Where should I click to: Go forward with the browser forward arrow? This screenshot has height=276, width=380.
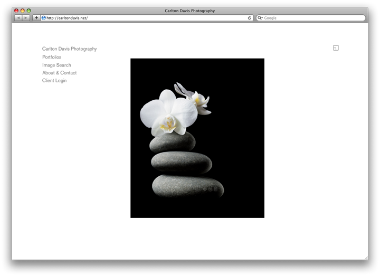(x=26, y=18)
